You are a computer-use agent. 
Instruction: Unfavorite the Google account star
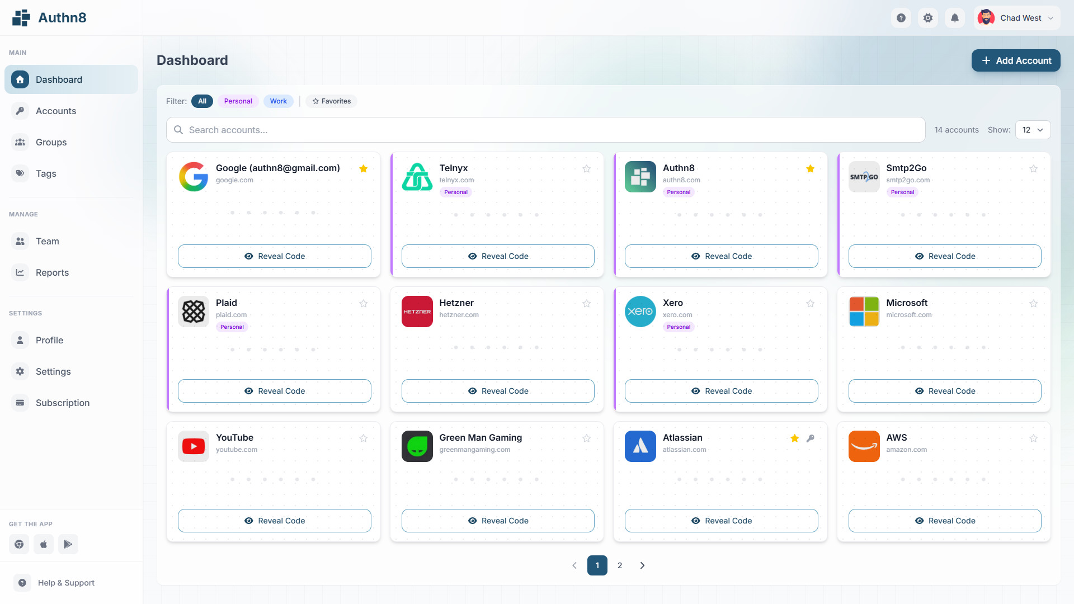(364, 169)
